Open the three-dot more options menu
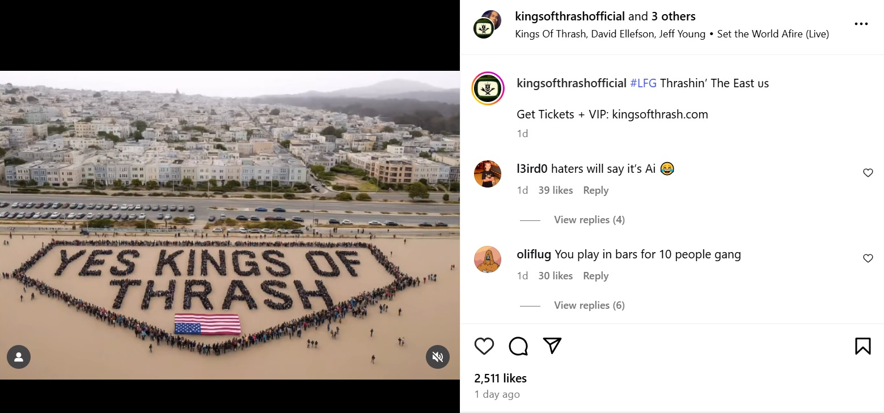The image size is (884, 413). pyautogui.click(x=861, y=24)
